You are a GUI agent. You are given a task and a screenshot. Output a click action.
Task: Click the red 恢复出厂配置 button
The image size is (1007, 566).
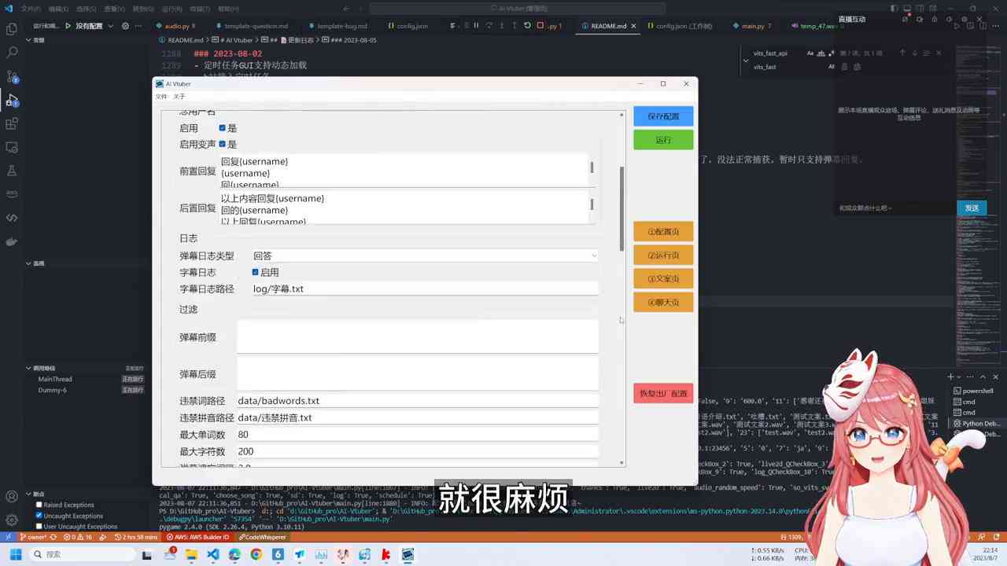click(663, 393)
